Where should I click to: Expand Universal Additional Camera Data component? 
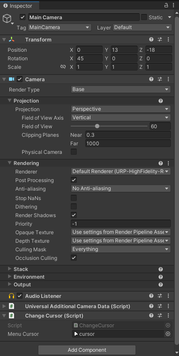click(4, 306)
